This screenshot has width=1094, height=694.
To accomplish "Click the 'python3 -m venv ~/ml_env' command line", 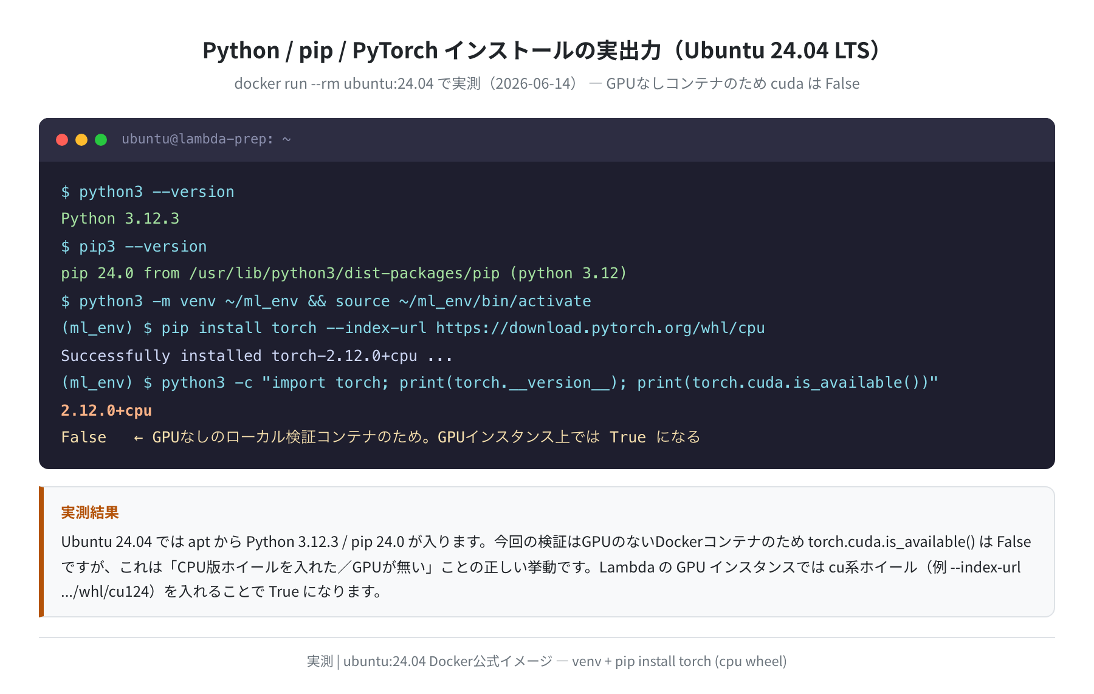I will coord(326,301).
